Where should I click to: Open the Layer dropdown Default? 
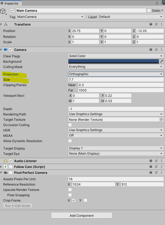click(131, 17)
